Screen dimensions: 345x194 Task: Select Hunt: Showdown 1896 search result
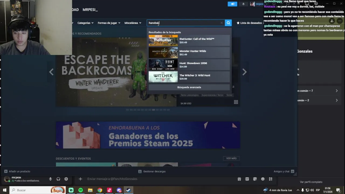point(189,65)
